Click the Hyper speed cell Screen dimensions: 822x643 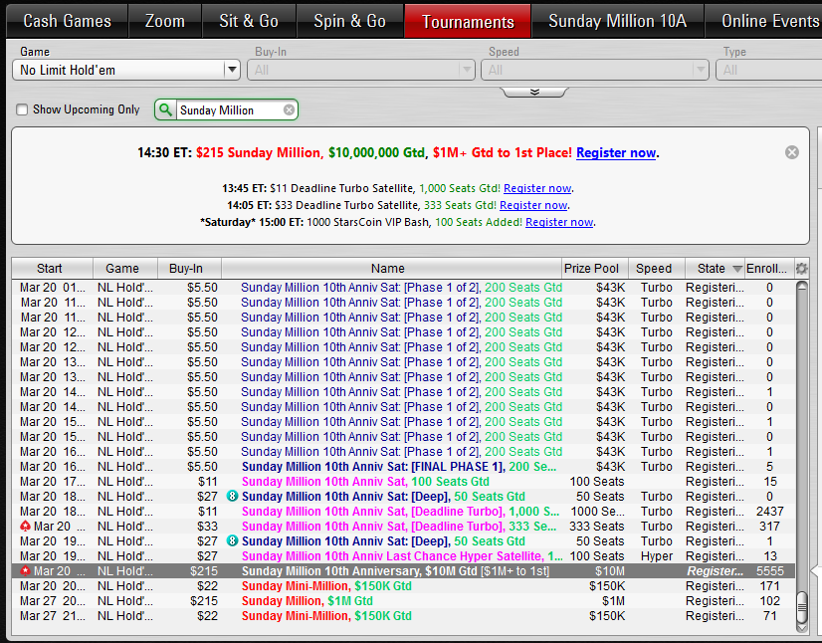[x=657, y=556]
